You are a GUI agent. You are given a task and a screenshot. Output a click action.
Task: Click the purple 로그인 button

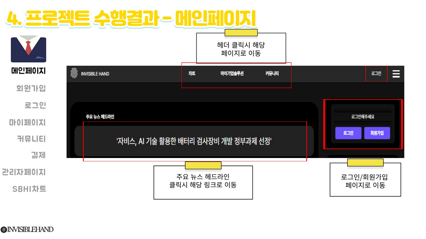348,133
